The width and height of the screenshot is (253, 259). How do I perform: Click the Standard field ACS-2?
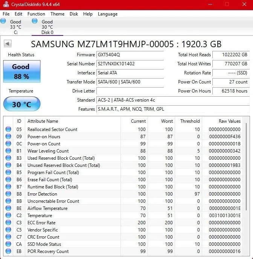pyautogui.click(x=173, y=100)
